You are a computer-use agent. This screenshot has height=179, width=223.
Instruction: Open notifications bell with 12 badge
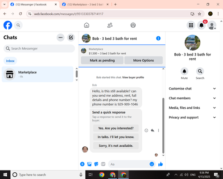click(202, 25)
